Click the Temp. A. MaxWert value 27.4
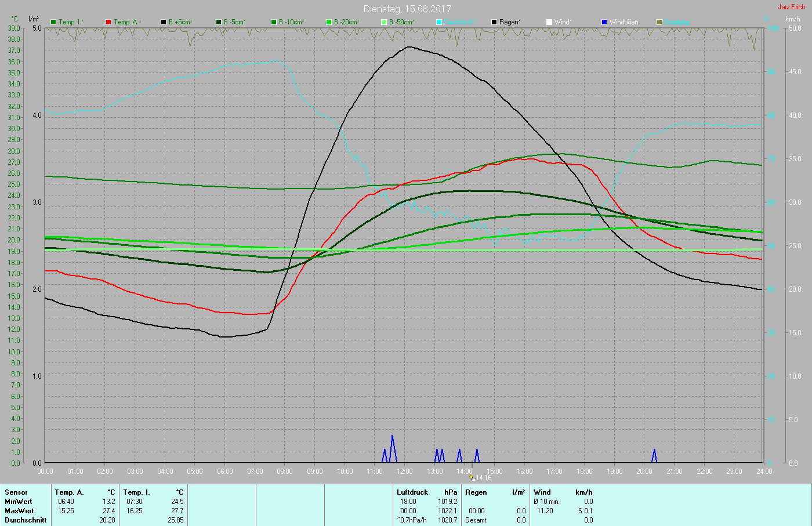This screenshot has width=812, height=526. pyautogui.click(x=108, y=511)
